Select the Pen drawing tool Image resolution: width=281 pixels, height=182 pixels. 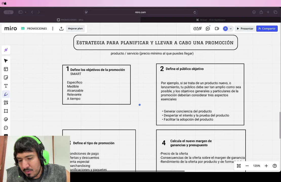click(6, 94)
